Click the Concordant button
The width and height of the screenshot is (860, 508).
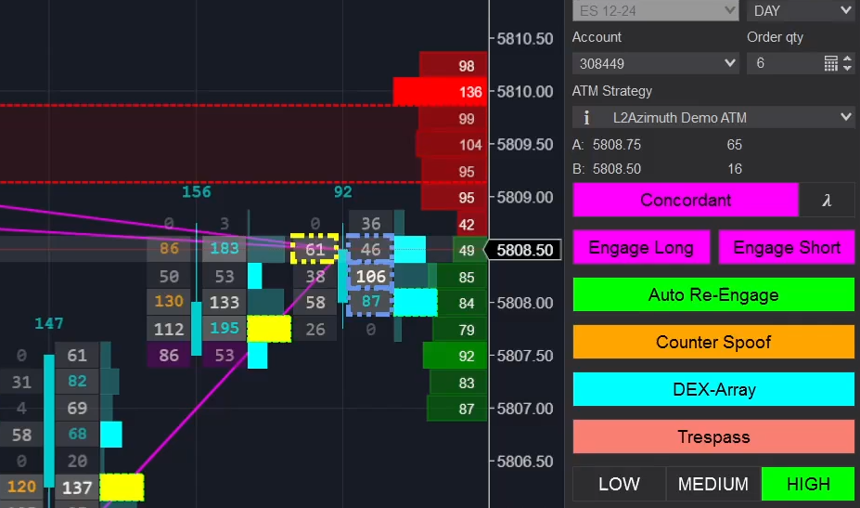click(x=686, y=200)
